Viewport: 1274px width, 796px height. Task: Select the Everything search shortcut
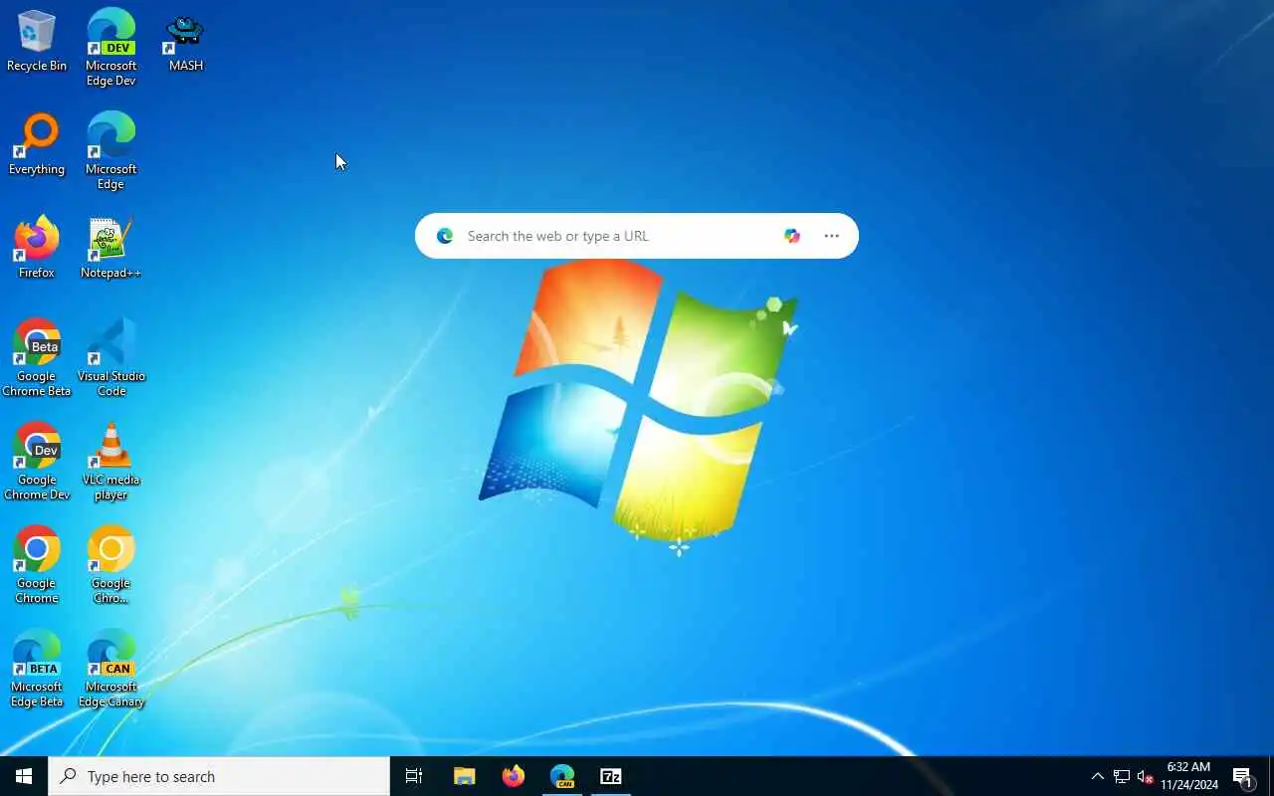(37, 145)
